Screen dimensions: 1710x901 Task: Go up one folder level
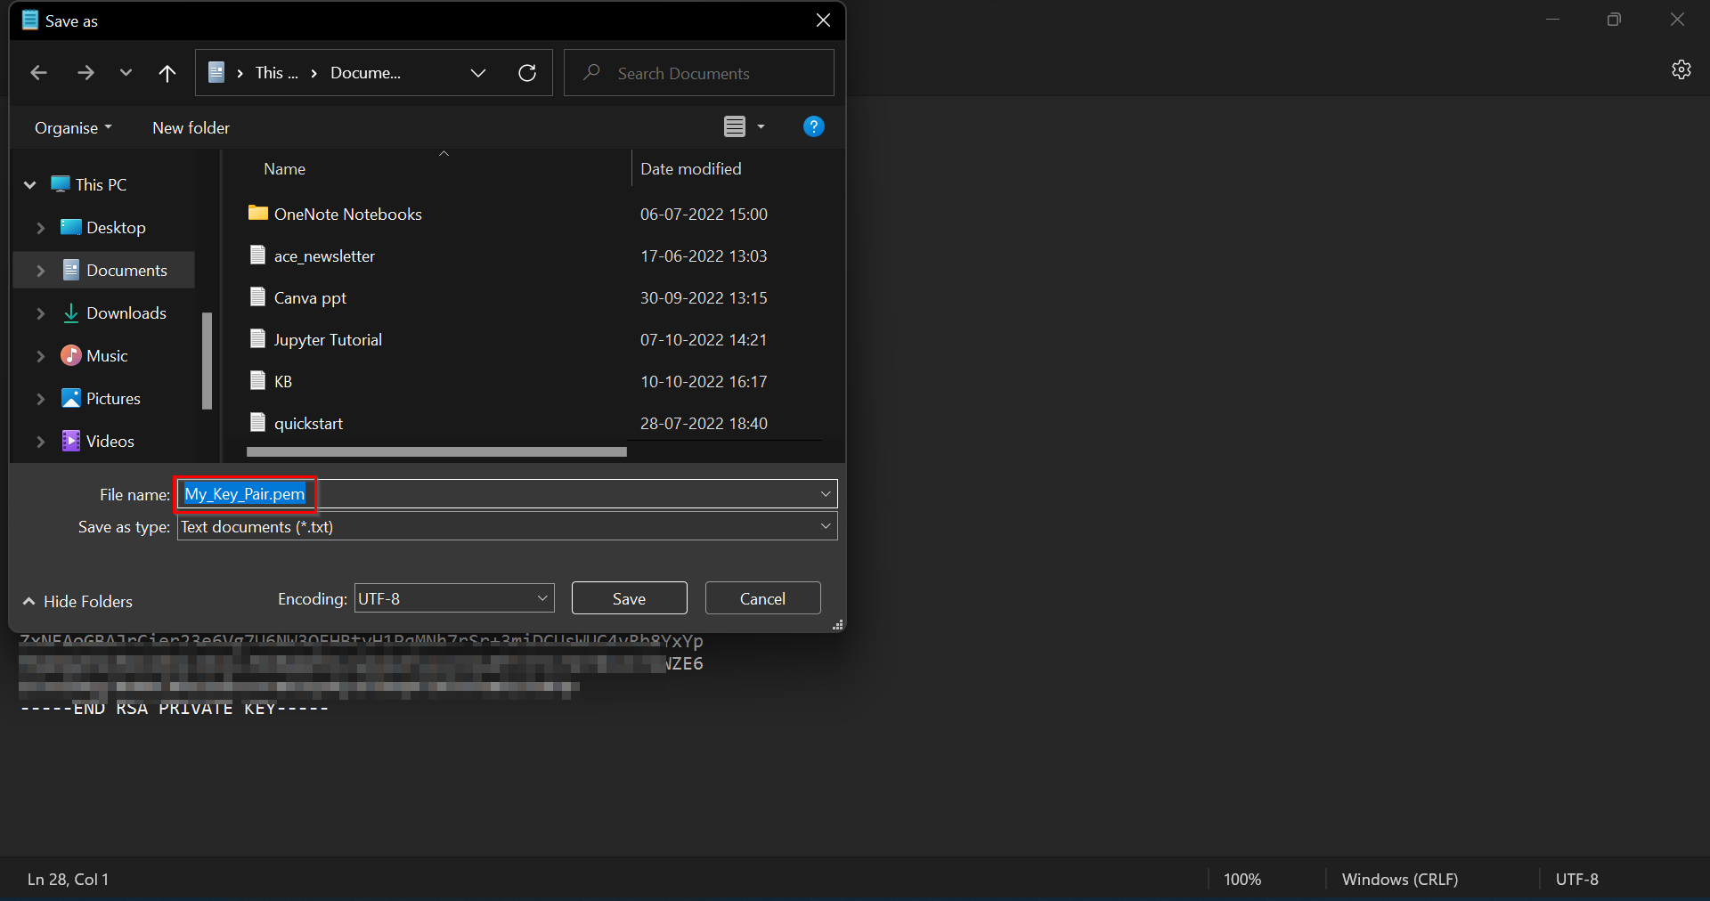tap(167, 73)
